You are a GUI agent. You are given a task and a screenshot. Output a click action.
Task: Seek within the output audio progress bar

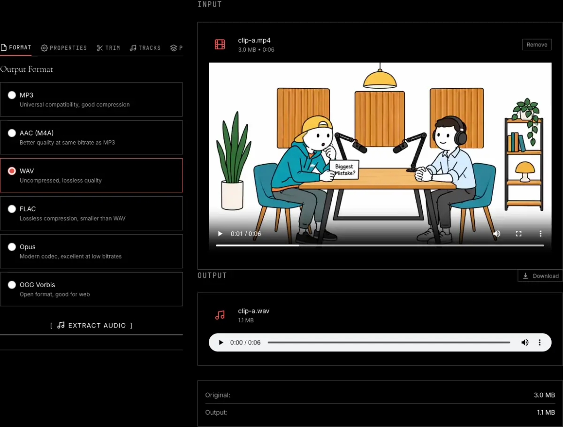[389, 343]
